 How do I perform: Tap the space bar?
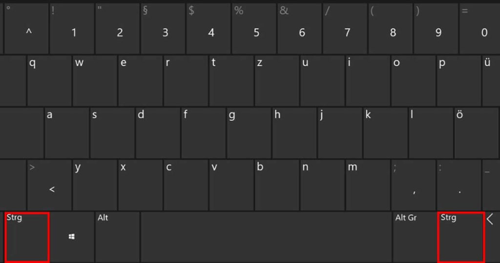coord(266,238)
